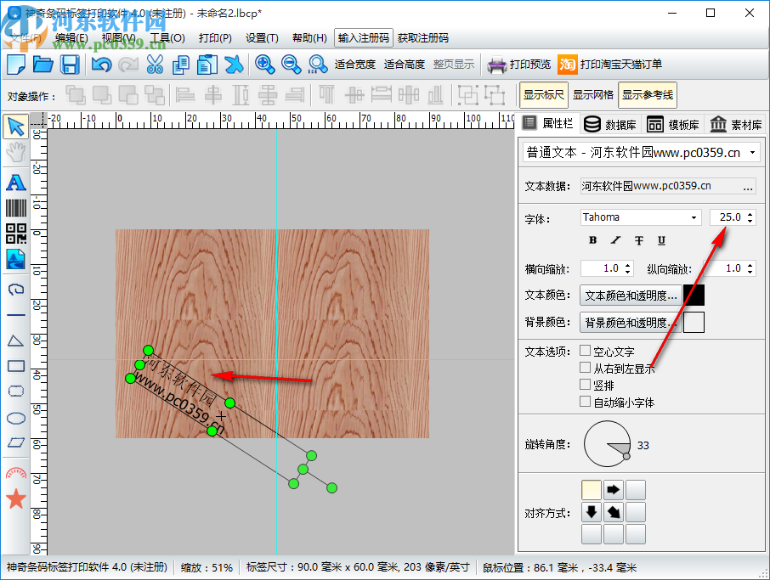Pick the star shape tool

15,498
